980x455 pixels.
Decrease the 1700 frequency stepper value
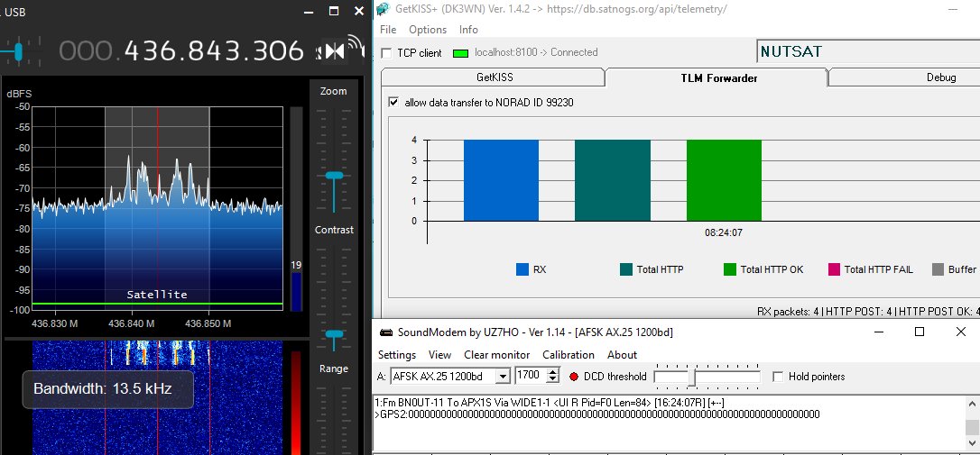coord(552,379)
